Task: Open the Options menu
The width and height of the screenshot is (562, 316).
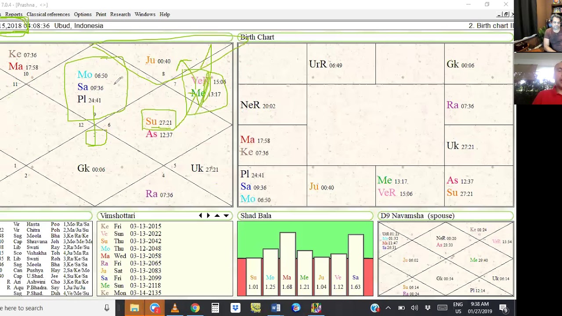Action: (x=83, y=14)
